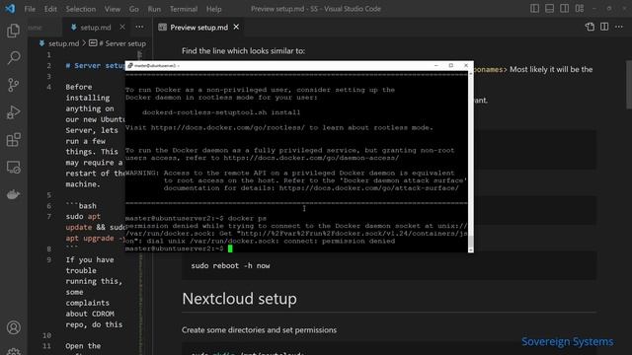Open the Run menu

pos(154,9)
